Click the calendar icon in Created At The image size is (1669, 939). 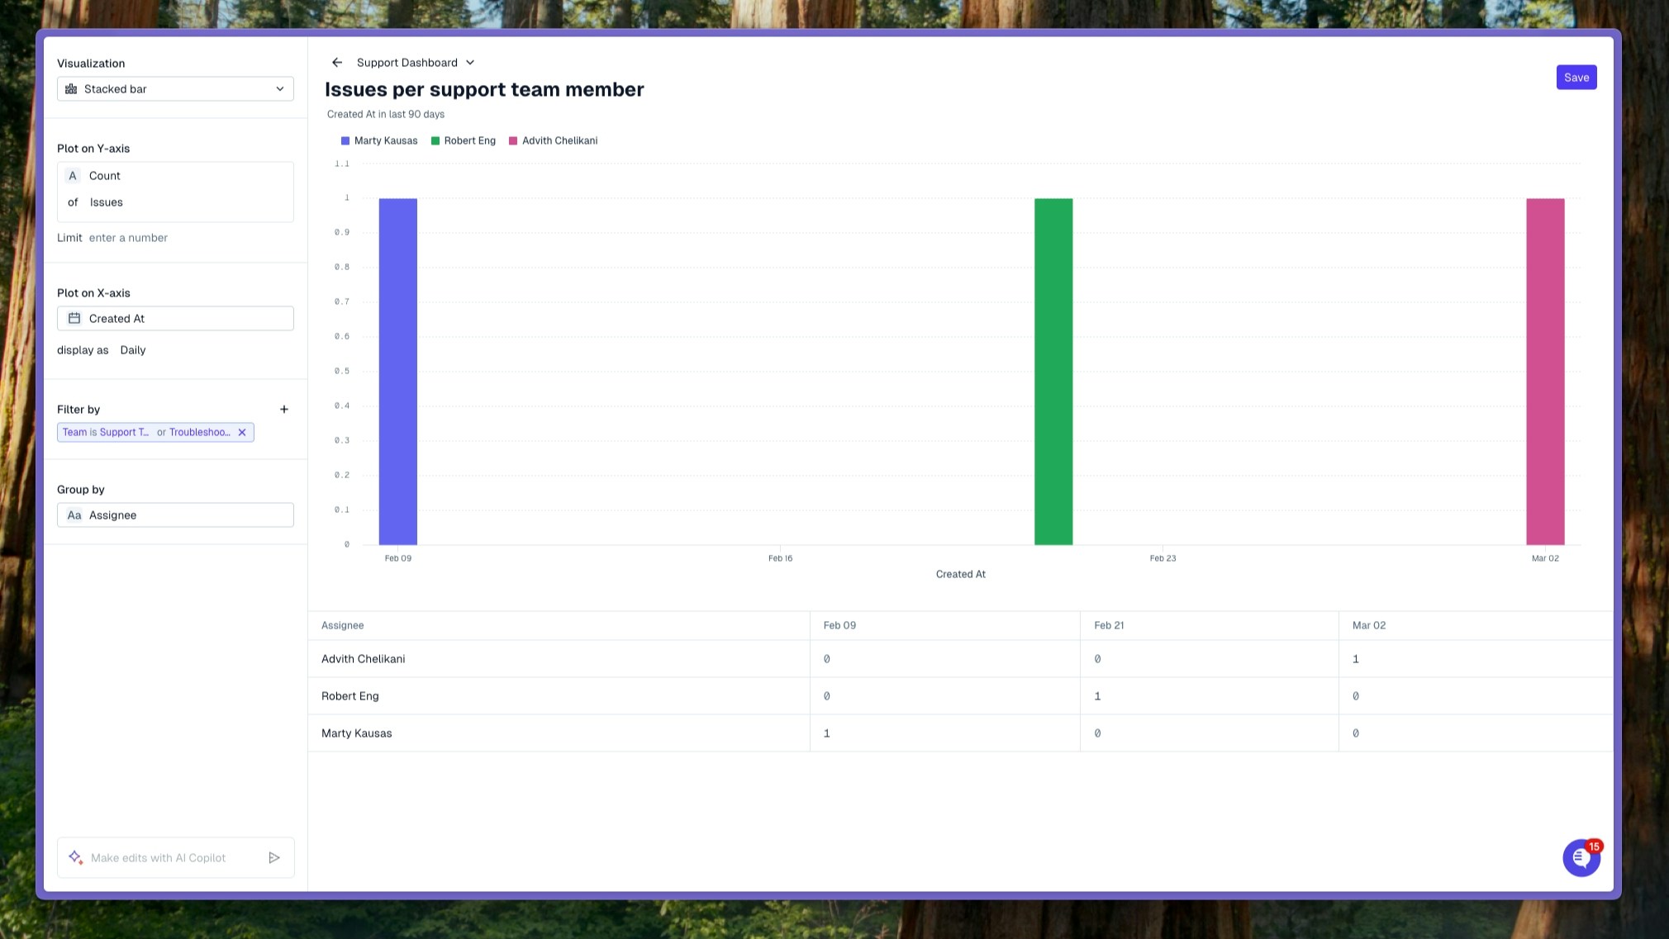[x=74, y=319]
